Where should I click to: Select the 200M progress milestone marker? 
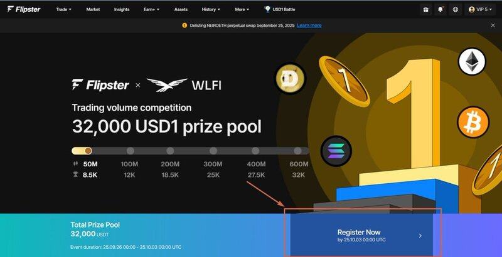tap(170, 151)
